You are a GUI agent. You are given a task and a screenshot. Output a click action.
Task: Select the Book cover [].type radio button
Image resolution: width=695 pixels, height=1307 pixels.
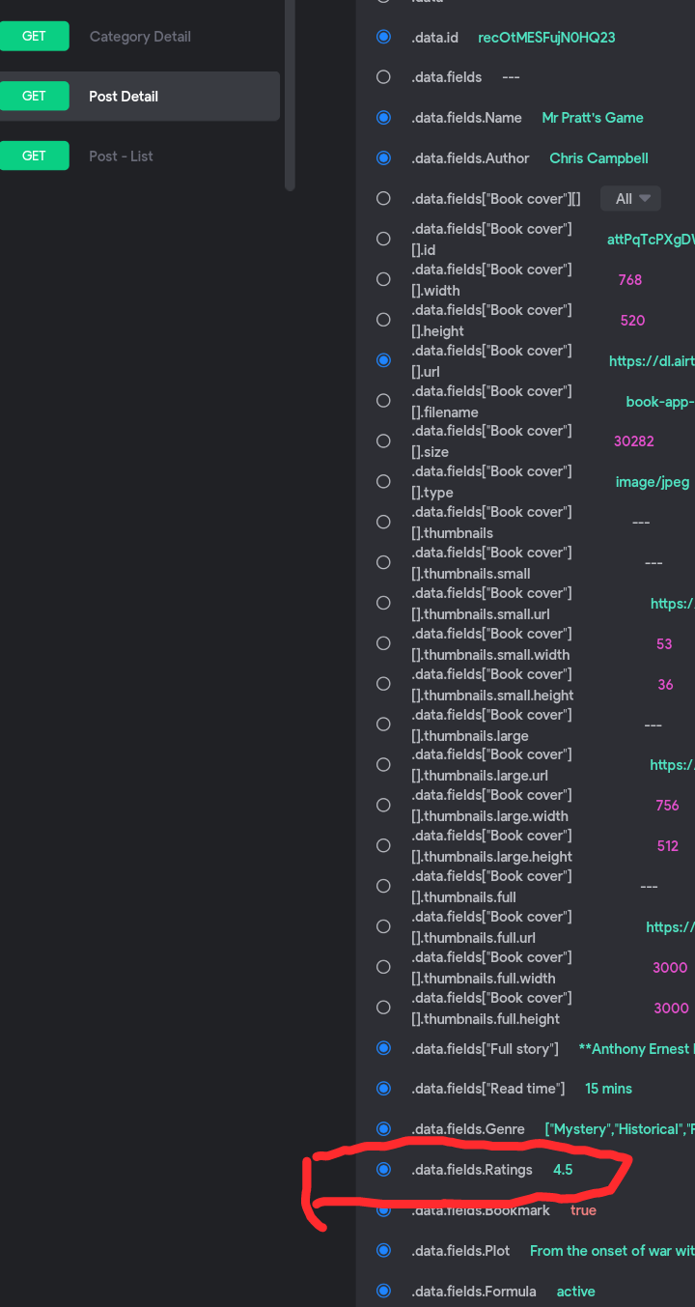click(x=383, y=481)
